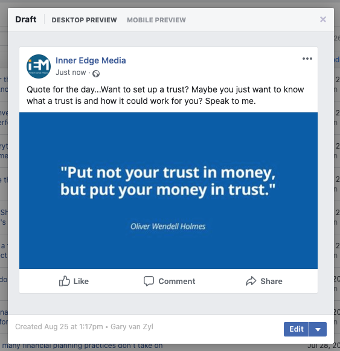This screenshot has width=340, height=351.
Task: Expand the dropdown arrow beside Edit
Action: click(318, 329)
